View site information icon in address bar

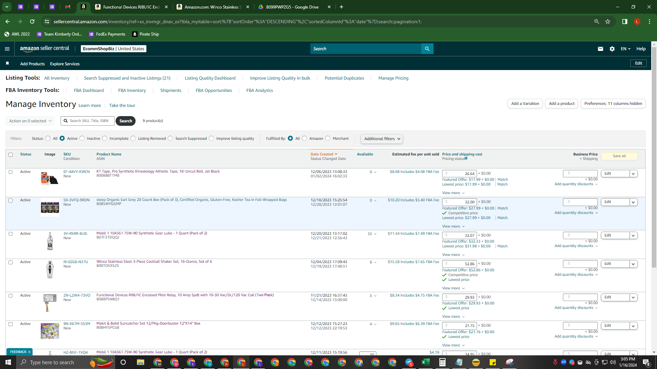tap(47, 22)
